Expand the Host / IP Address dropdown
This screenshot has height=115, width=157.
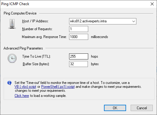click(x=134, y=21)
